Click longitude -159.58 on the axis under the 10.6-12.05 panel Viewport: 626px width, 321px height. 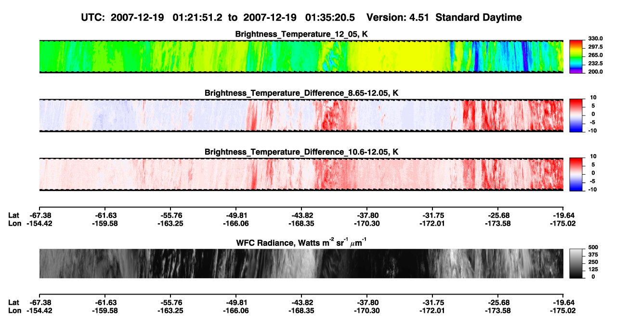tap(104, 223)
